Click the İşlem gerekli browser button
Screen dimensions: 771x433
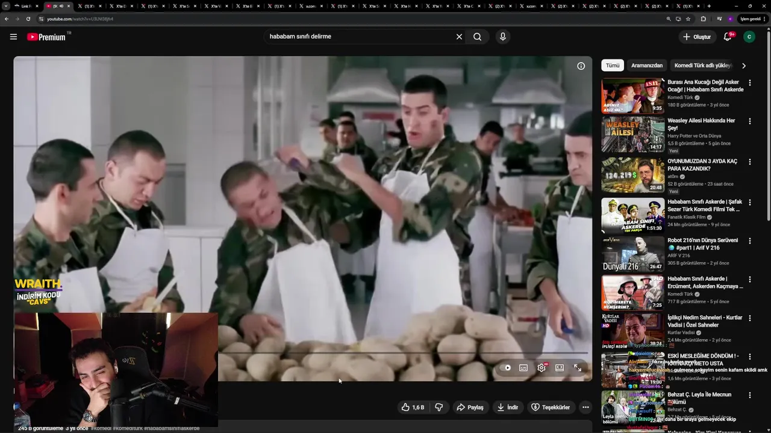(x=752, y=19)
